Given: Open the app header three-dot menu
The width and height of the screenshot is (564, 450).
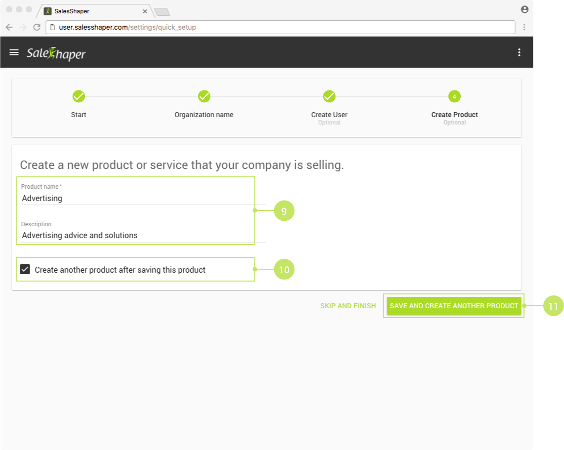Looking at the screenshot, I should 519,52.
